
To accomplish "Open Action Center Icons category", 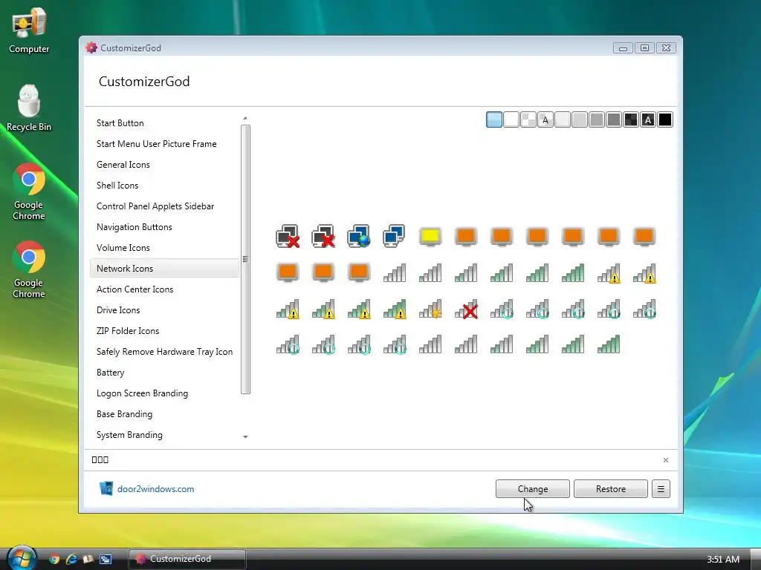I will coord(164,289).
